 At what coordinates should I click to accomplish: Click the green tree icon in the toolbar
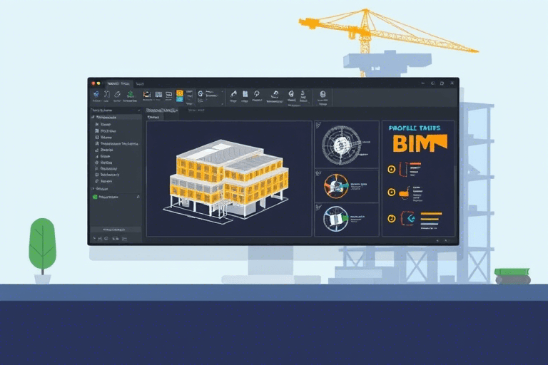[131, 94]
